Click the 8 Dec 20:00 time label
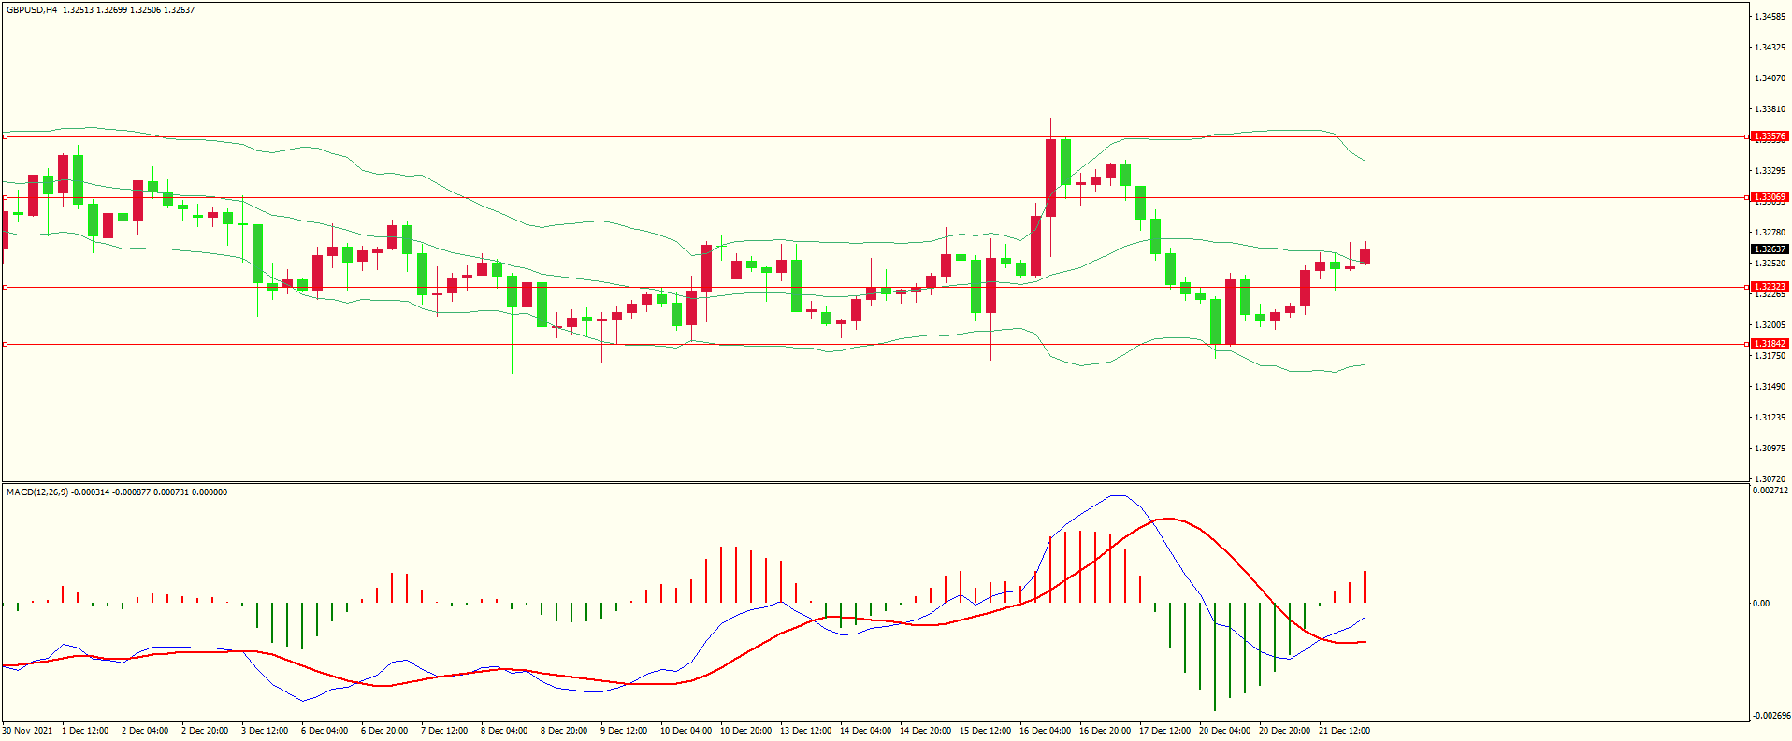The image size is (1792, 741). click(564, 731)
